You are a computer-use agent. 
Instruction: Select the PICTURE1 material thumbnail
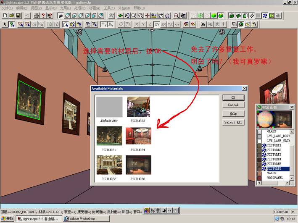109,136
